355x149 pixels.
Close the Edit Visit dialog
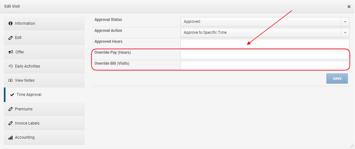[349, 6]
